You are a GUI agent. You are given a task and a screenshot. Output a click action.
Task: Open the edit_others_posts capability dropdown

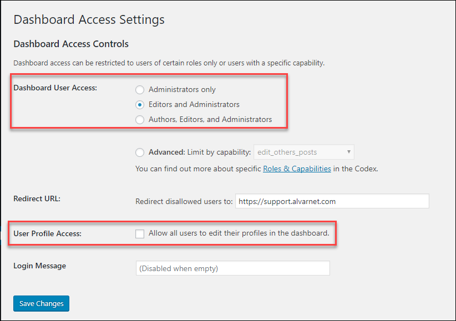coord(304,152)
